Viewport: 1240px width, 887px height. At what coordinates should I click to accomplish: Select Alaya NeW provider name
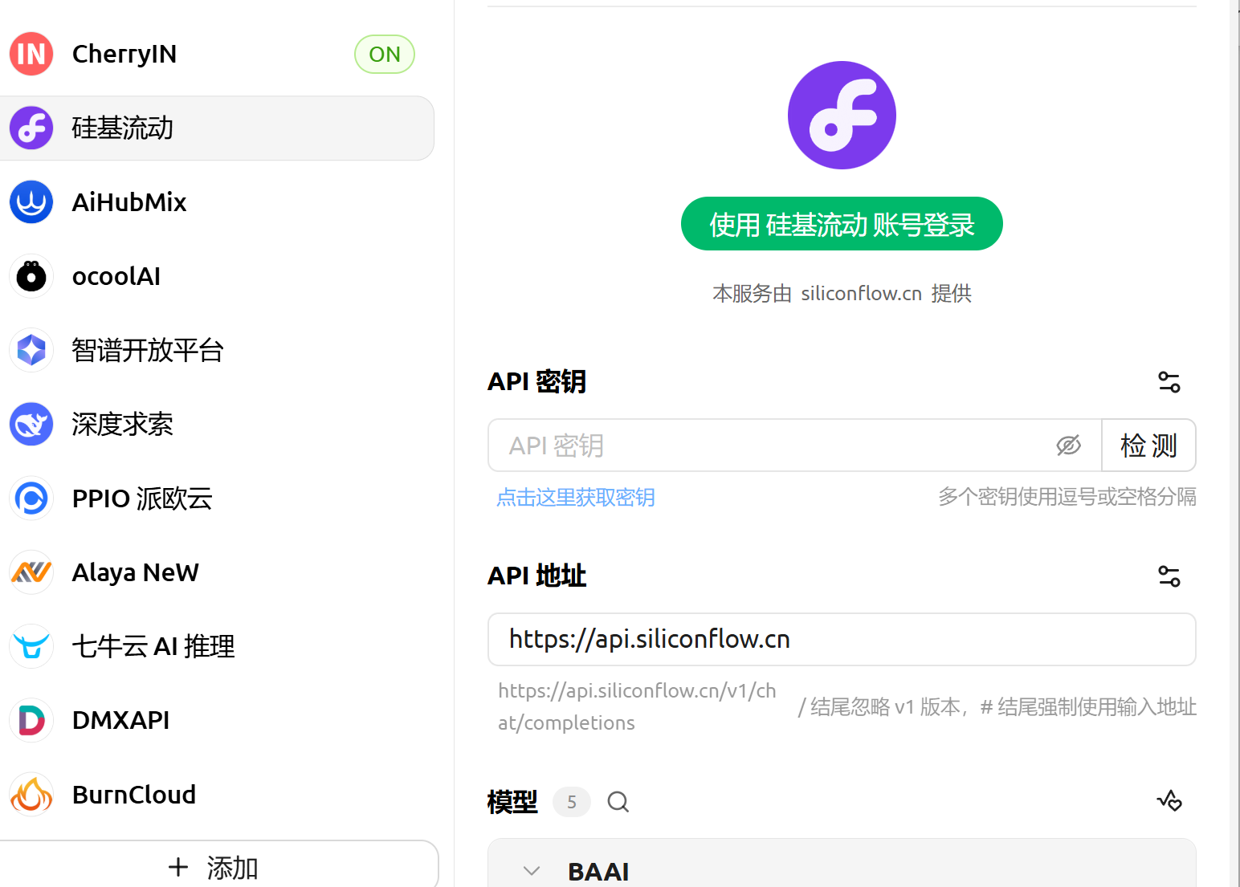coord(136,572)
